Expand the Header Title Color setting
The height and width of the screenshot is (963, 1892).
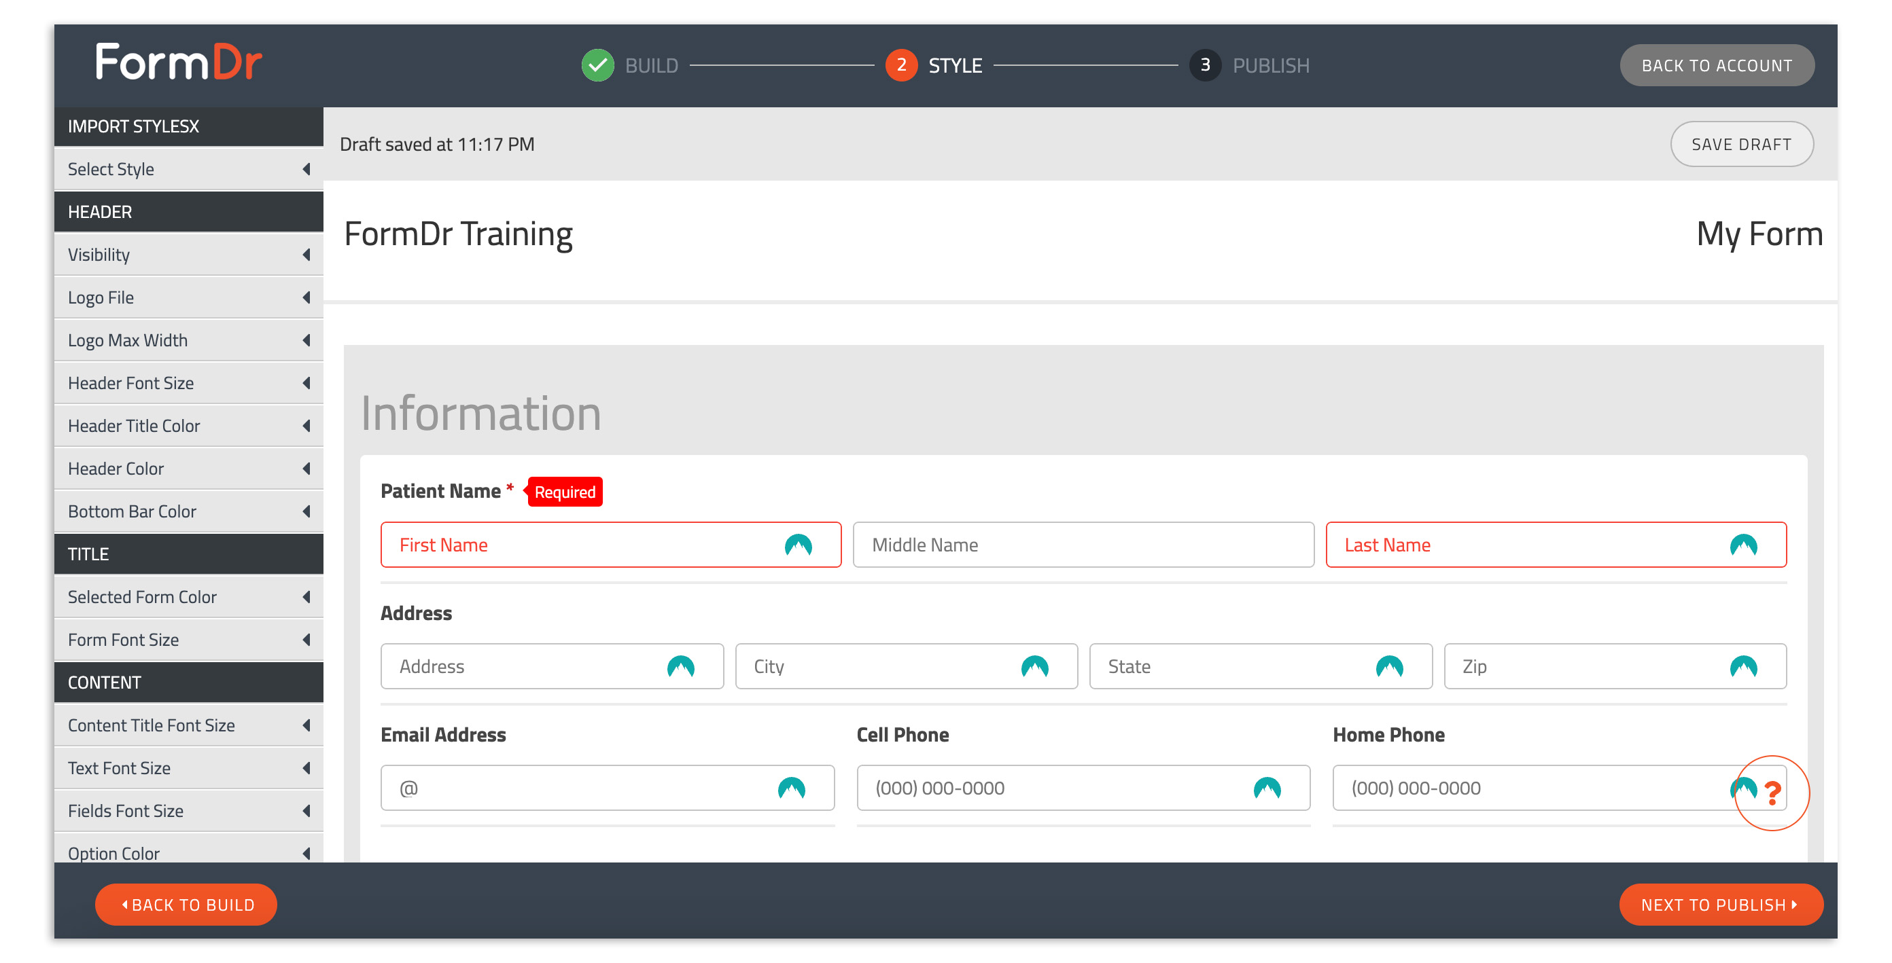click(189, 426)
